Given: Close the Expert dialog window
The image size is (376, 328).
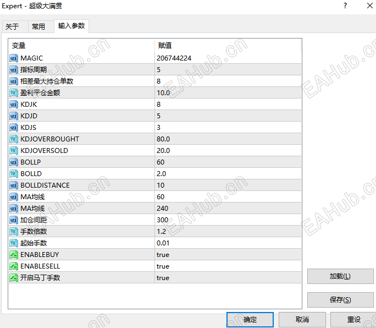Looking at the screenshot, I should (x=370, y=6).
